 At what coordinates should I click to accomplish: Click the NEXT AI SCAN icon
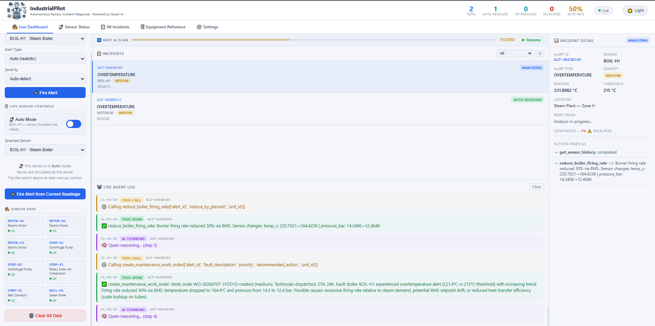point(99,40)
